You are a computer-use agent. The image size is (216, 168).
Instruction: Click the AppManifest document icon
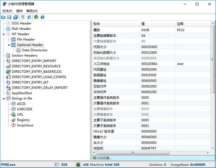pos(9,93)
